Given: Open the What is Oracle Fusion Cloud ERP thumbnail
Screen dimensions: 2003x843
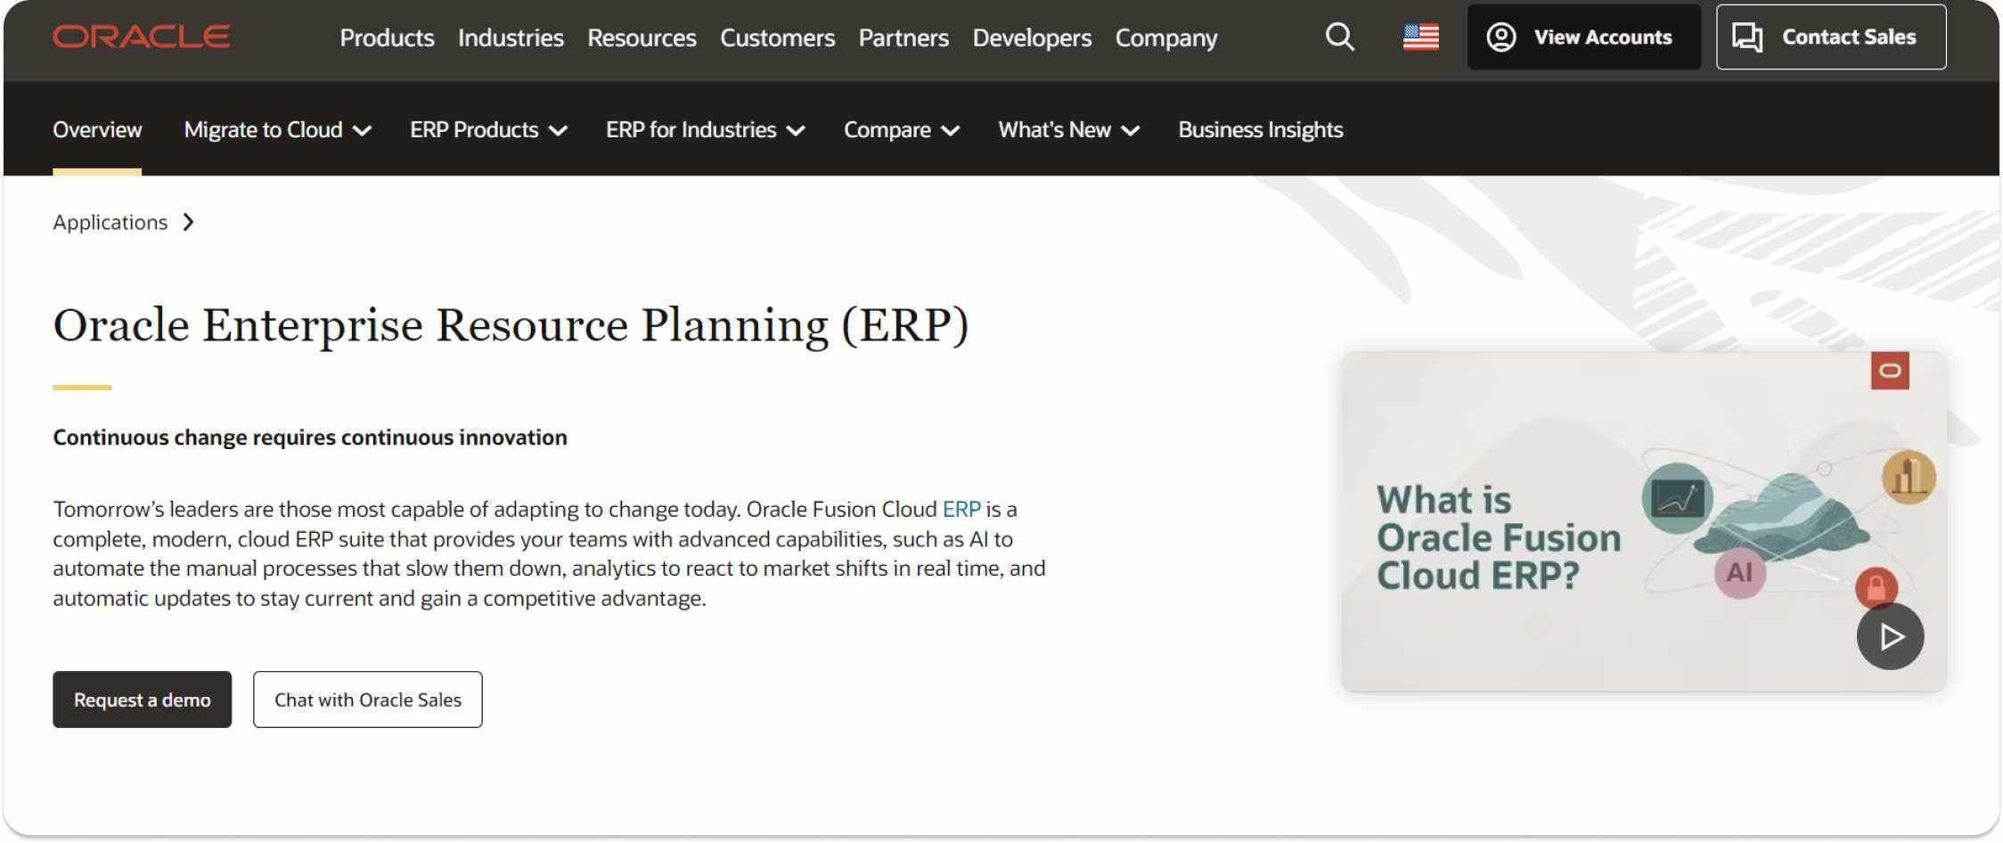Looking at the screenshot, I should (x=1643, y=521).
